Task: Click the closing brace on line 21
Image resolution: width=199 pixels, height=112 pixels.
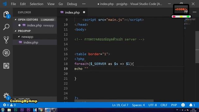Action: point(75,79)
